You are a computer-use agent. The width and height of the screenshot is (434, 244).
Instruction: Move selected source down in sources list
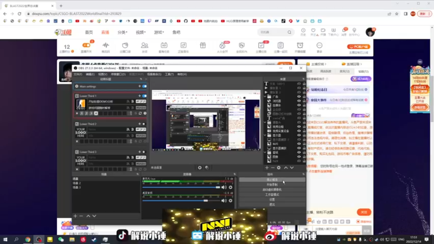(292, 168)
